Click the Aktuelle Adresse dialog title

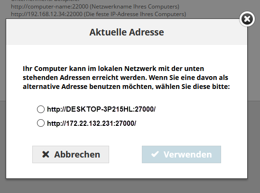(x=127, y=32)
